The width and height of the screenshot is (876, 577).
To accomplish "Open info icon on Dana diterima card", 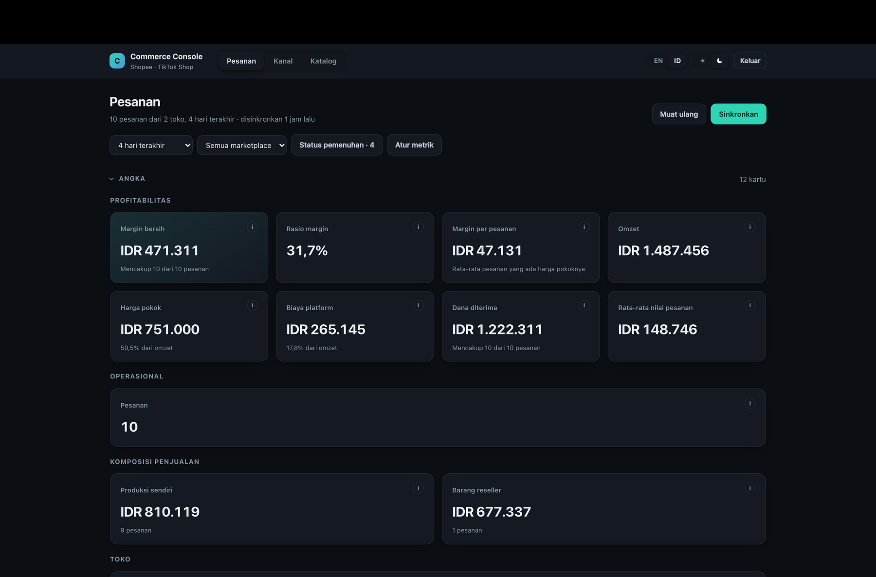I will (584, 306).
